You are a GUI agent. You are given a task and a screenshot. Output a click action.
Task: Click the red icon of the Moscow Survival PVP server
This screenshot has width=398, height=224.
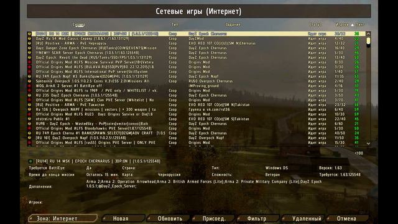[29, 62]
